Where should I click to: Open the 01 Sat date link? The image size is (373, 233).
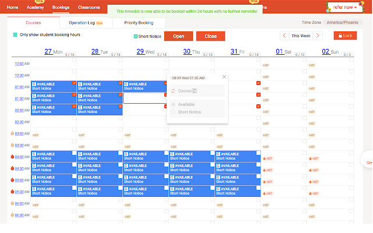click(x=279, y=52)
